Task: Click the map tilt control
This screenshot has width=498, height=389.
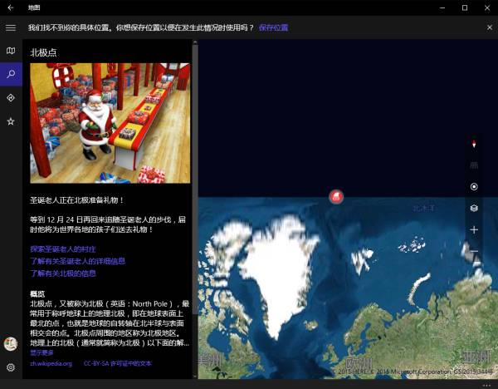Action: pyautogui.click(x=474, y=165)
